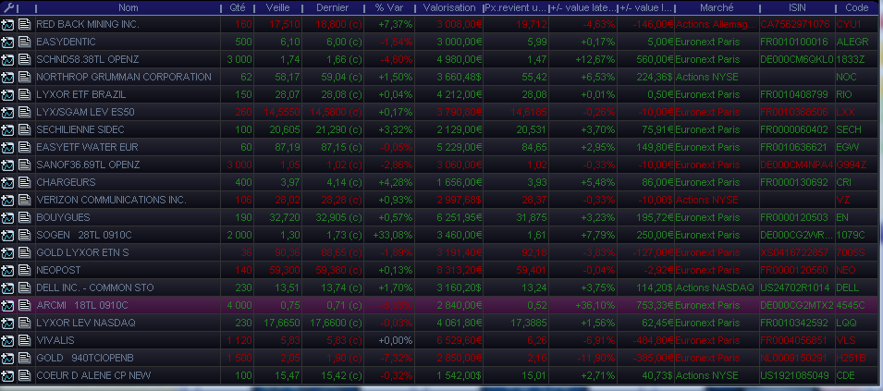Click the SECH code cell
Screen dimensions: 883x391
(856, 129)
